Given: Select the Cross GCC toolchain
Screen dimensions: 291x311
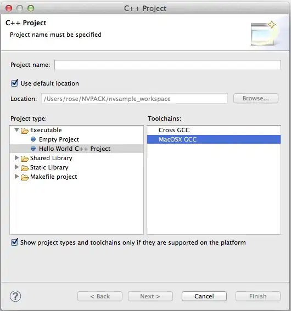Looking at the screenshot, I should [214, 130].
